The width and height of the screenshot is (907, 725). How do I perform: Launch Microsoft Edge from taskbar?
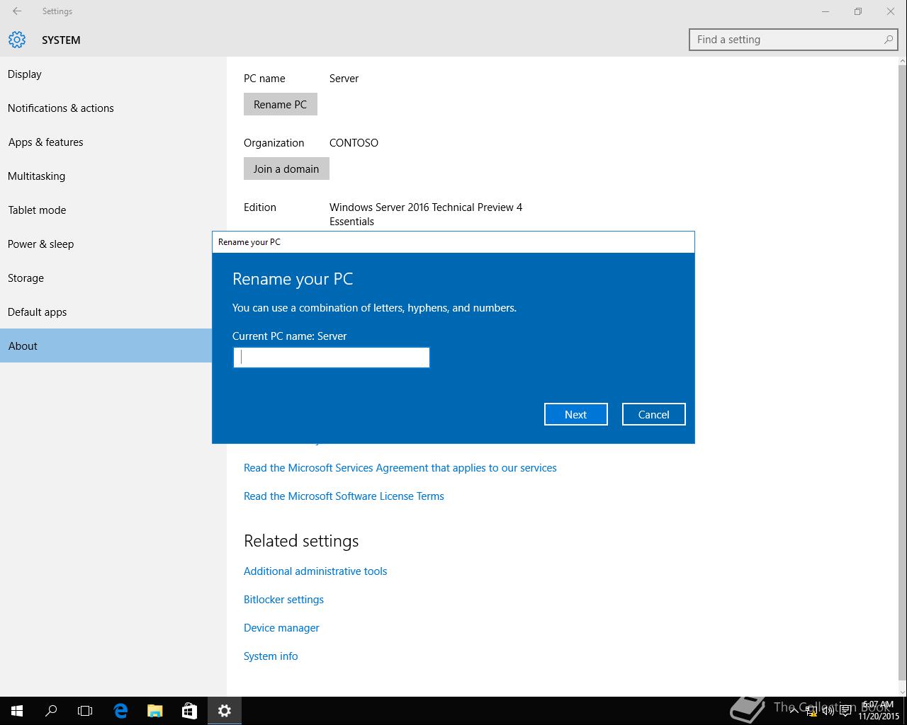(120, 711)
